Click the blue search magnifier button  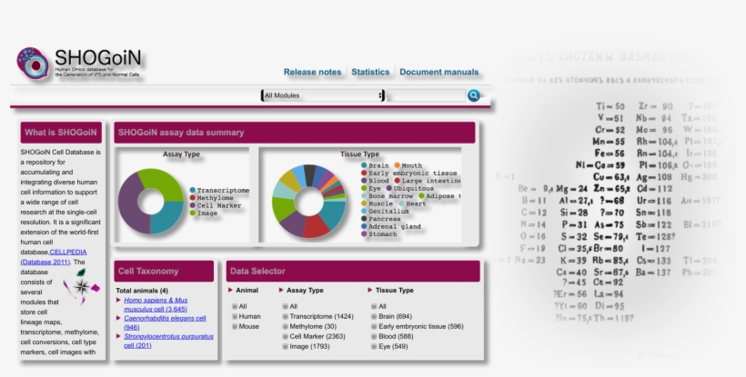click(473, 95)
